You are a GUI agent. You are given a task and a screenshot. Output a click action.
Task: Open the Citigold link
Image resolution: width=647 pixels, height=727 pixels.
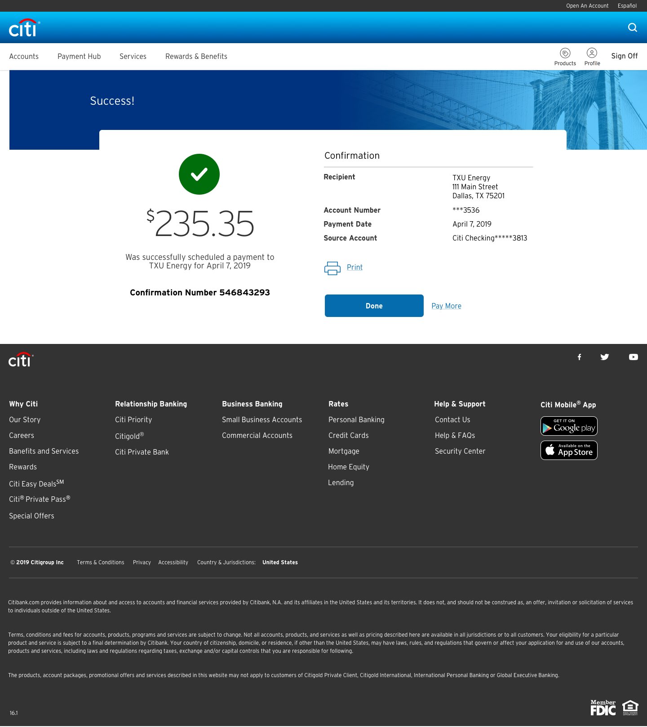(129, 436)
